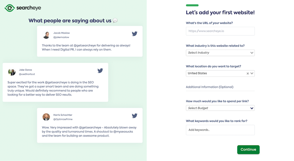Viewport: 294px width, 161px height.
Task: Click Jacob Maslow's profile avatar
Action: pos(46,35)
